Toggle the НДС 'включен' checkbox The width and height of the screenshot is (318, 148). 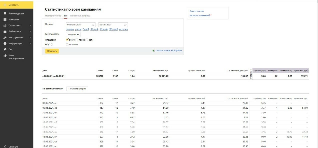67,45
